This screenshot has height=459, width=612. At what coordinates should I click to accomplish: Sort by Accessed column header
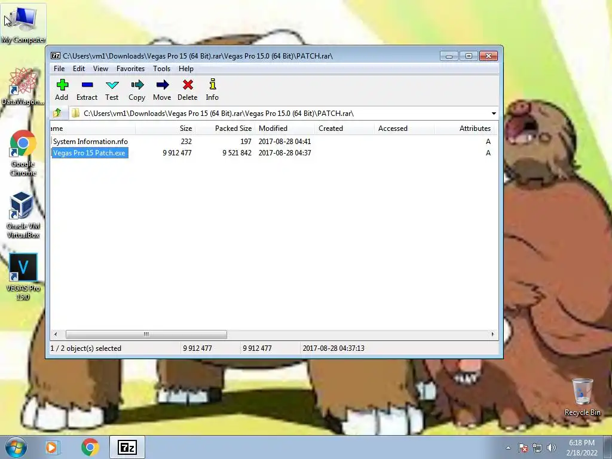(404, 128)
